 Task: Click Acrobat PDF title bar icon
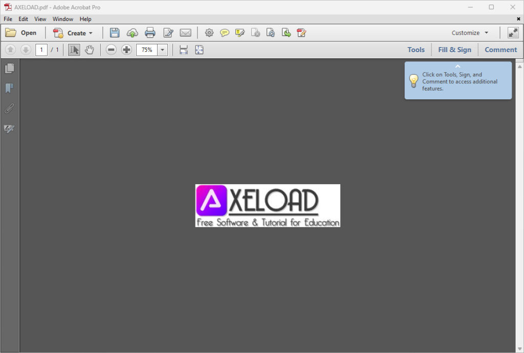point(8,7)
